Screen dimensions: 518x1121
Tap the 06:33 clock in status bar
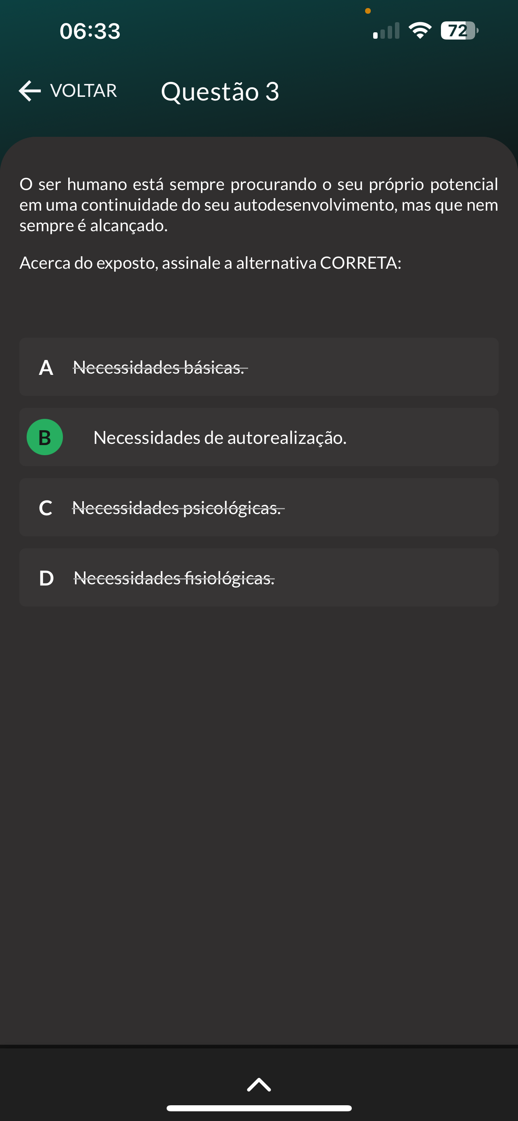(x=90, y=31)
